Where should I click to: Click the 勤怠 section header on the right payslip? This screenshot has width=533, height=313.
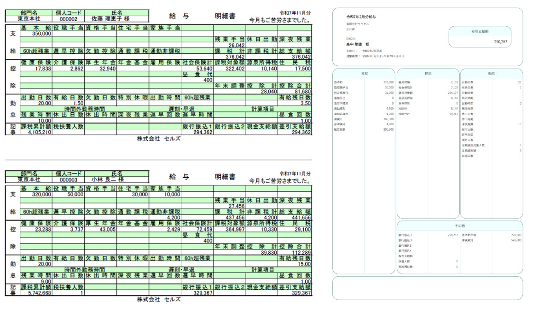(491, 74)
